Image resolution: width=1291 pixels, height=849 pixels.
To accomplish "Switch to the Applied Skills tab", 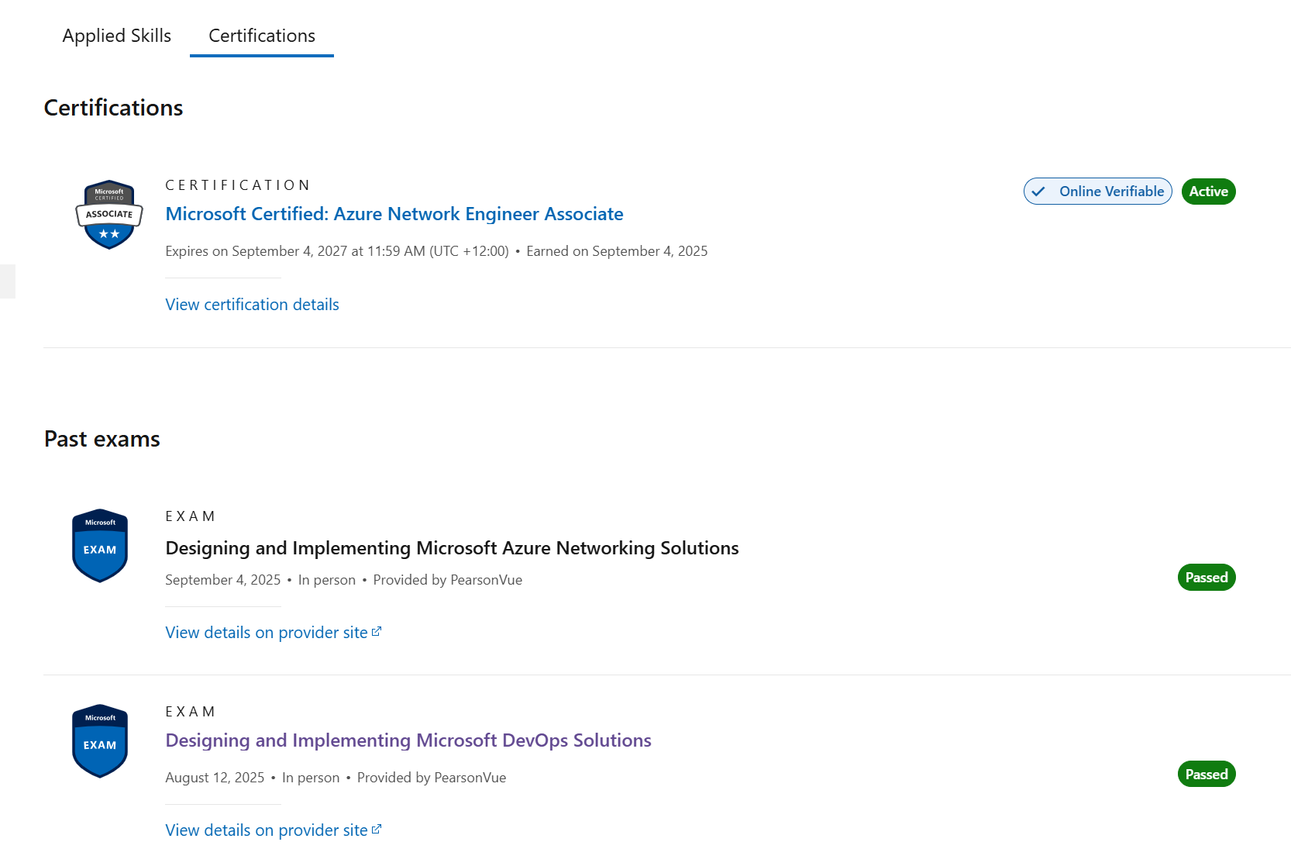I will pos(117,36).
